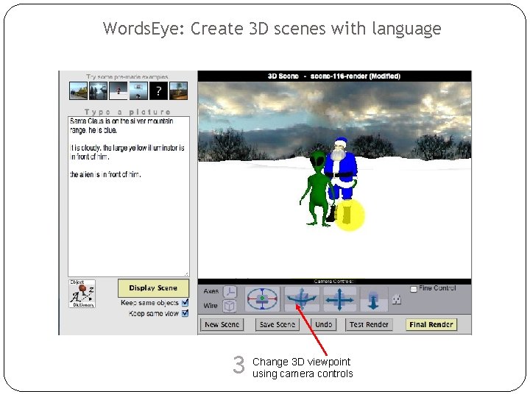Viewport: 530px width, 397px height.
Task: Click the zoom in/out camera control
Action: pos(373,298)
